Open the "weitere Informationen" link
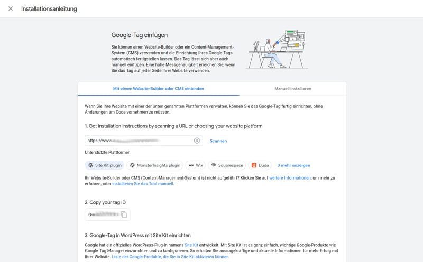 [x=290, y=178]
